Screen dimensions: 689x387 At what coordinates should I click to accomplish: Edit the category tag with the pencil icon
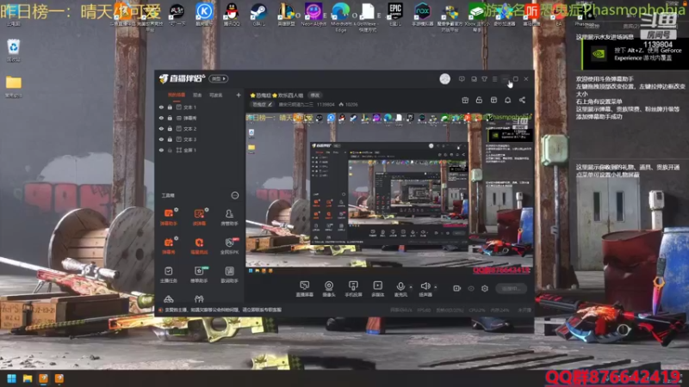[x=270, y=104]
